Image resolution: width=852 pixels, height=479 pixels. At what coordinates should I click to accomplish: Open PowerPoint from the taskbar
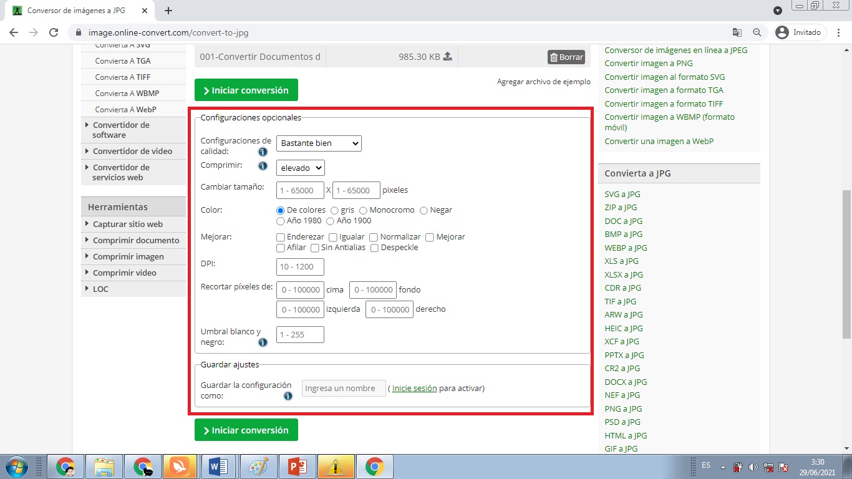click(297, 466)
